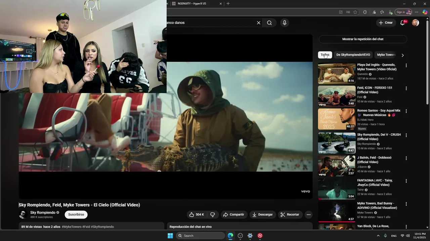Viewport: 430px width, 241px height.
Task: Open Edge favorites list icon
Action: pyautogui.click(x=382, y=12)
